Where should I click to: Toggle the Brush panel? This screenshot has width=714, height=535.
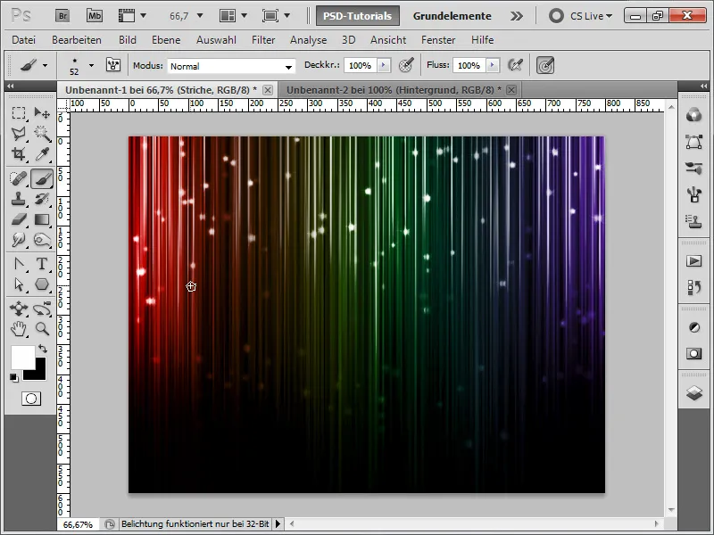click(113, 65)
